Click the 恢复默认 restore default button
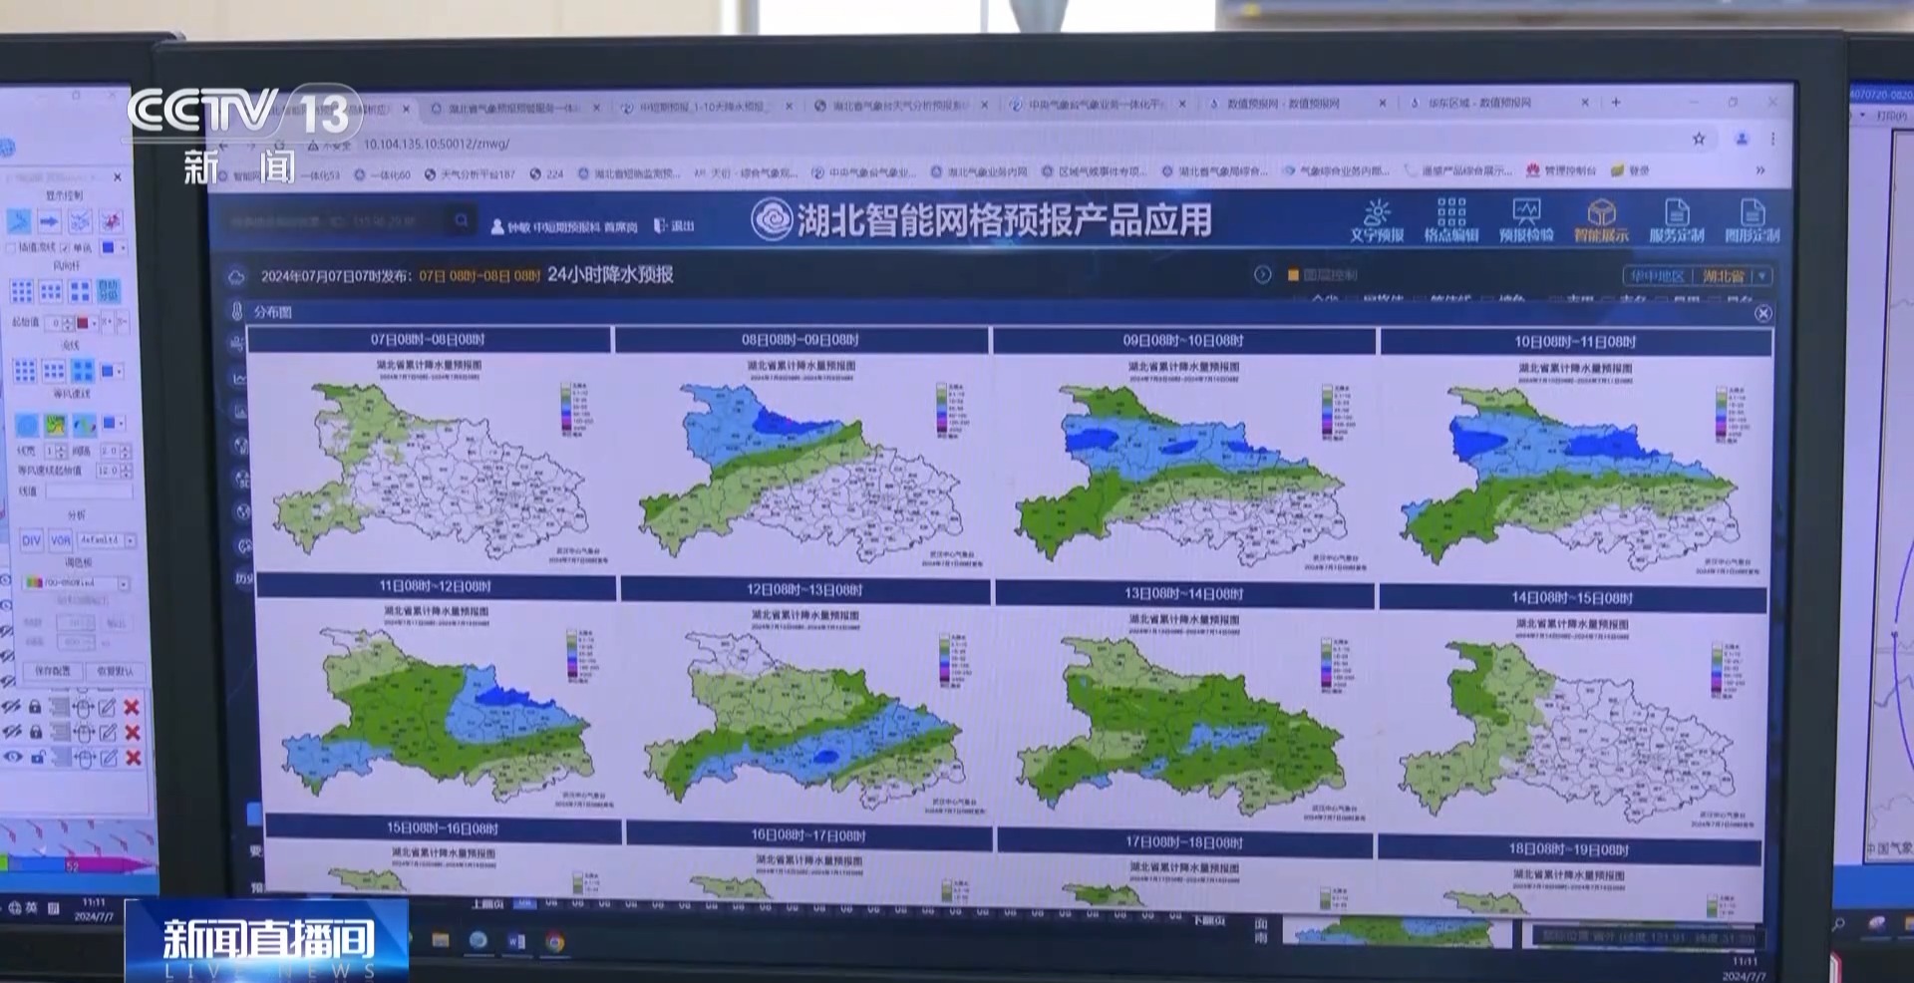The height and width of the screenshot is (983, 1914). pos(116,671)
